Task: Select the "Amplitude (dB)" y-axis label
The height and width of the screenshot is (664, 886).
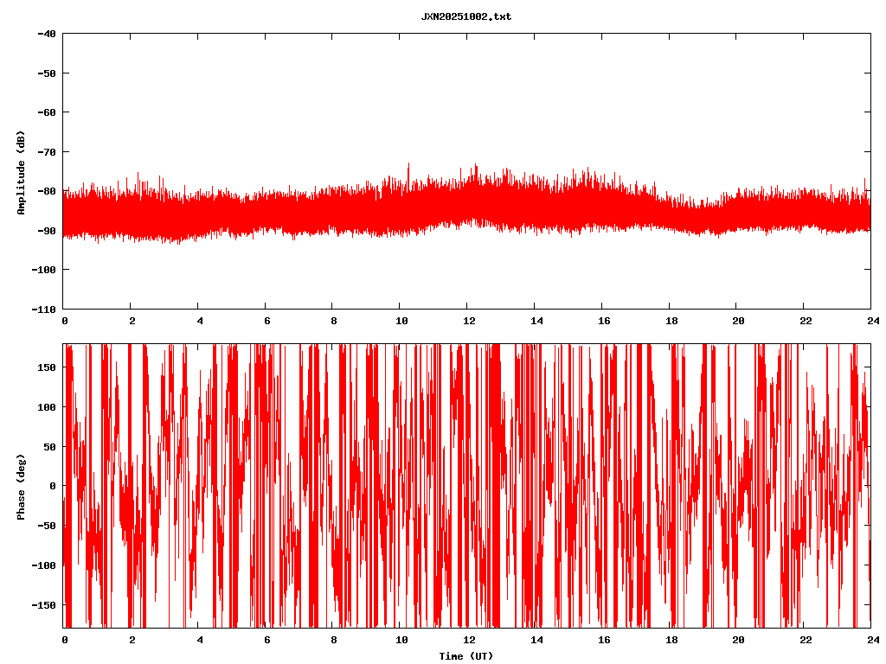Action: pyautogui.click(x=21, y=173)
